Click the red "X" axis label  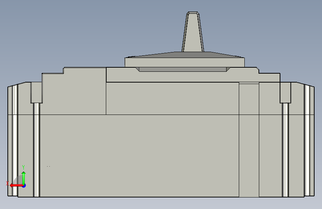[x=7, y=183]
